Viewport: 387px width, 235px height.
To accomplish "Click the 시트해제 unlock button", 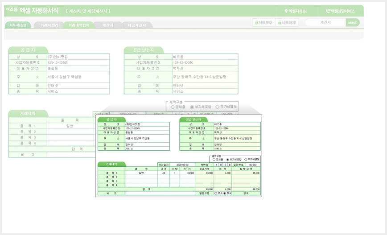I will click(287, 22).
